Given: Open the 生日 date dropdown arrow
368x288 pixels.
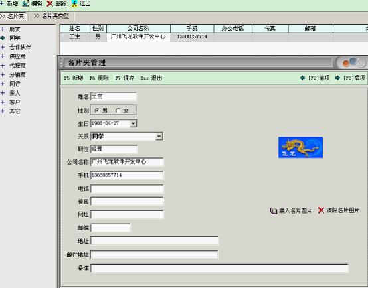Looking at the screenshot, I should [133, 123].
